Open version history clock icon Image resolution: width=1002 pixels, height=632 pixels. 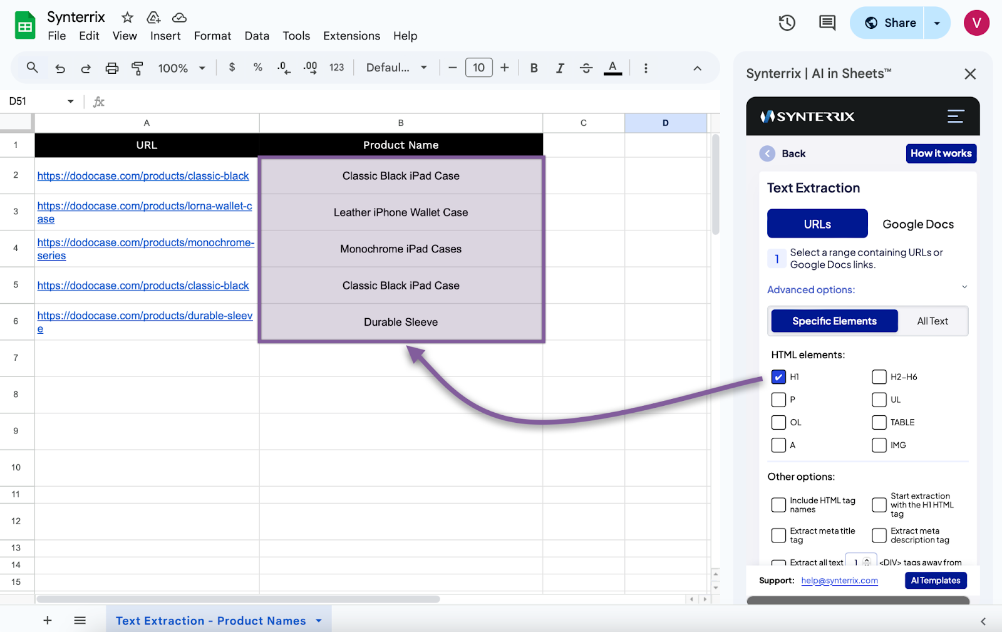787,23
